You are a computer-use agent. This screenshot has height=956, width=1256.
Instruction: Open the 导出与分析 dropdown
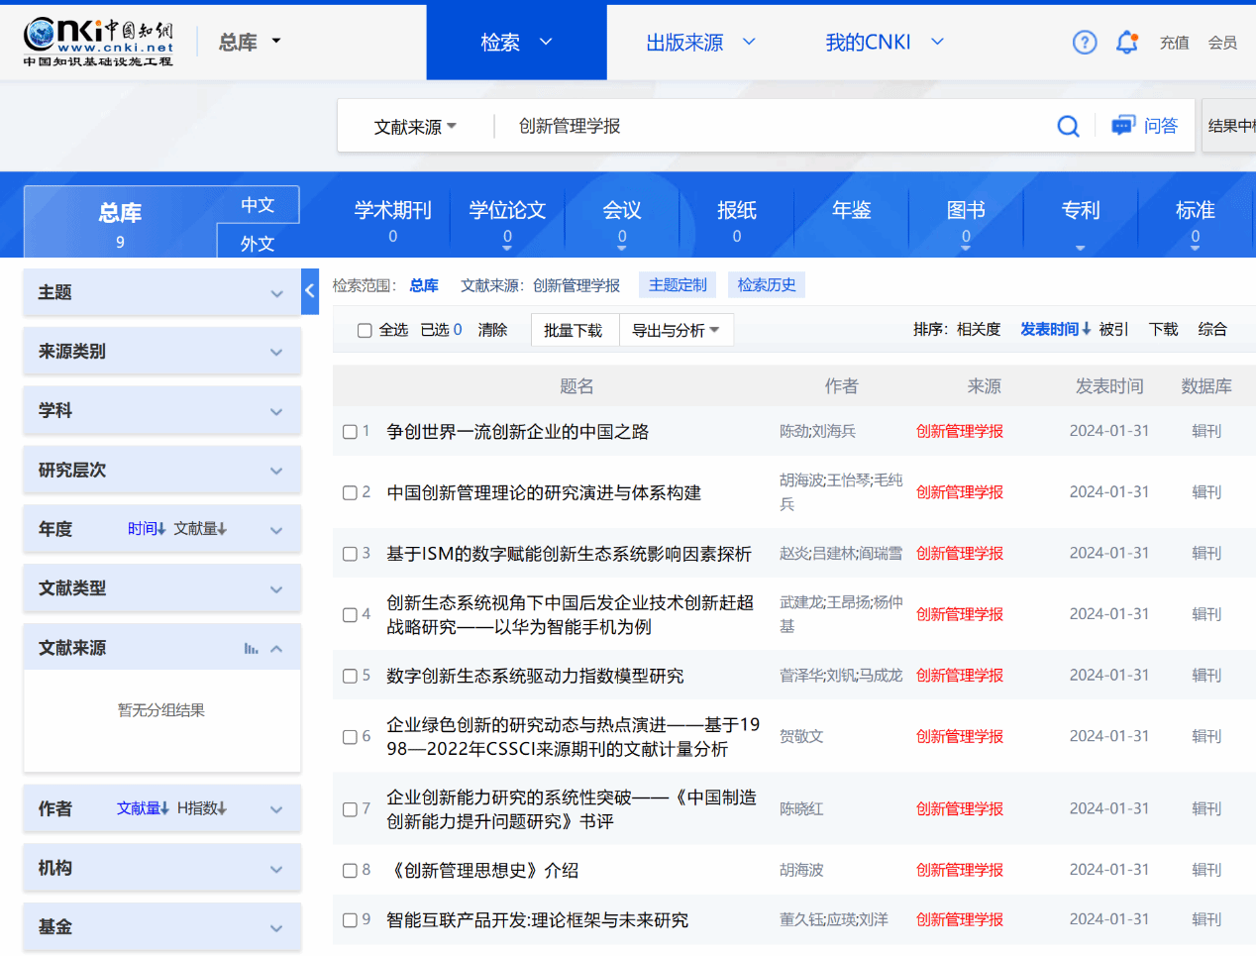click(x=676, y=330)
